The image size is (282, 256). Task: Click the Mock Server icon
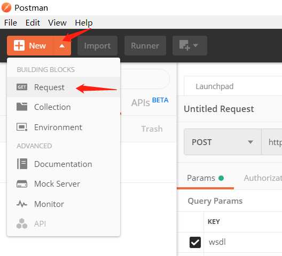click(x=22, y=184)
